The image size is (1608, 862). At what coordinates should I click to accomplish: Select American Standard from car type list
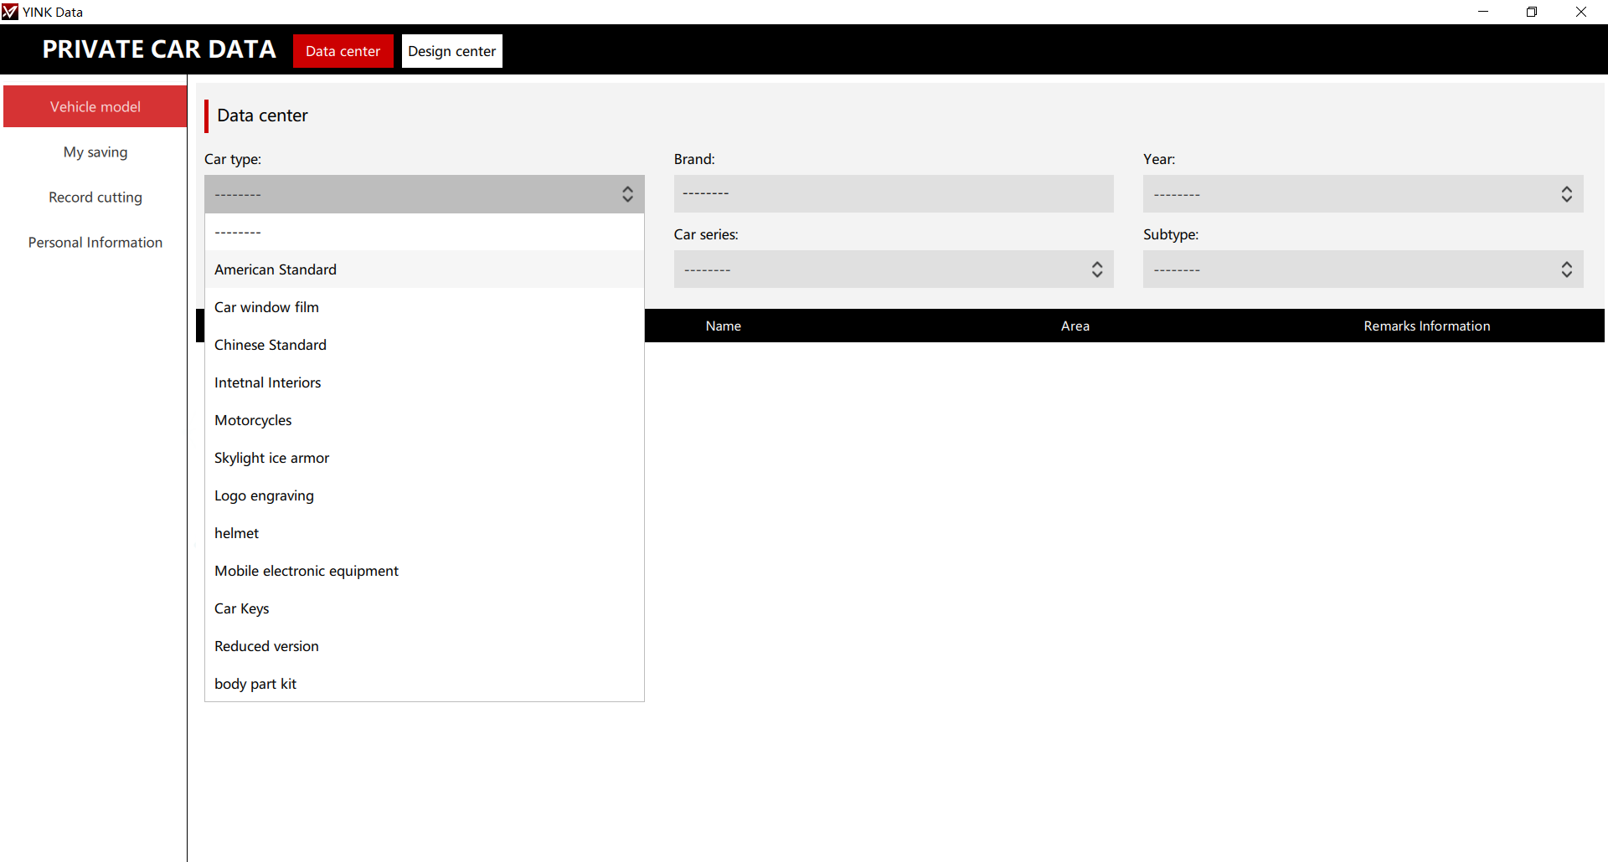276,269
